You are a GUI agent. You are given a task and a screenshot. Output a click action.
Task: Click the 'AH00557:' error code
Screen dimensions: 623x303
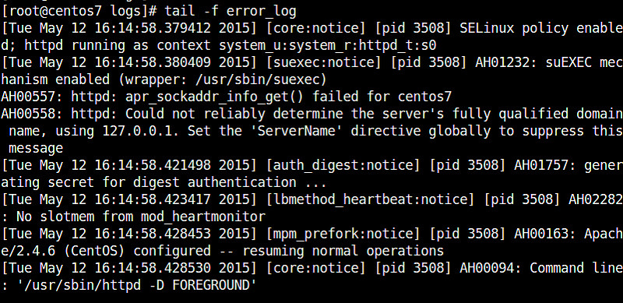(32, 97)
